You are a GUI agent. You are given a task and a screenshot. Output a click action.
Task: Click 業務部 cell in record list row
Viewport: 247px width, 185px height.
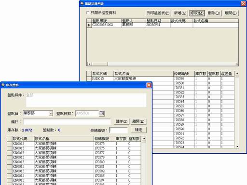point(134,25)
